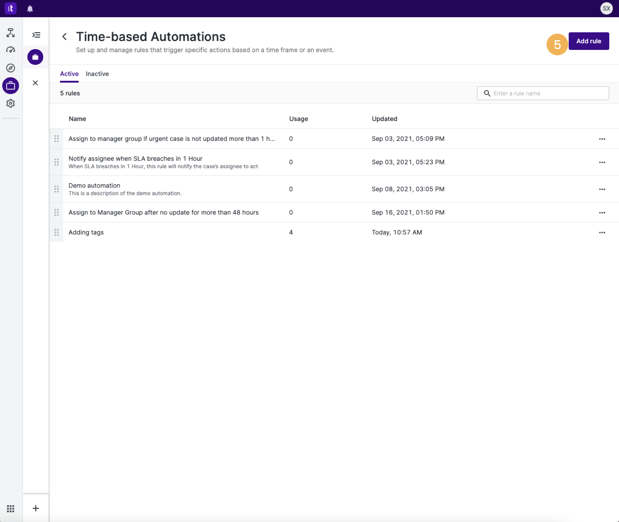Image resolution: width=619 pixels, height=522 pixels.
Task: Click the Add rule button
Action: click(x=589, y=41)
